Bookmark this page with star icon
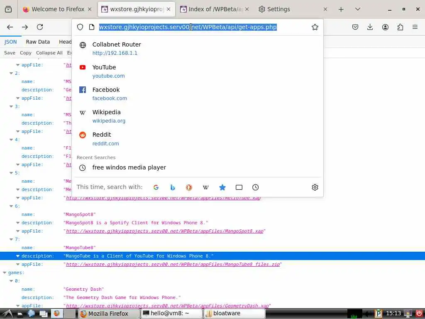 tap(315, 27)
